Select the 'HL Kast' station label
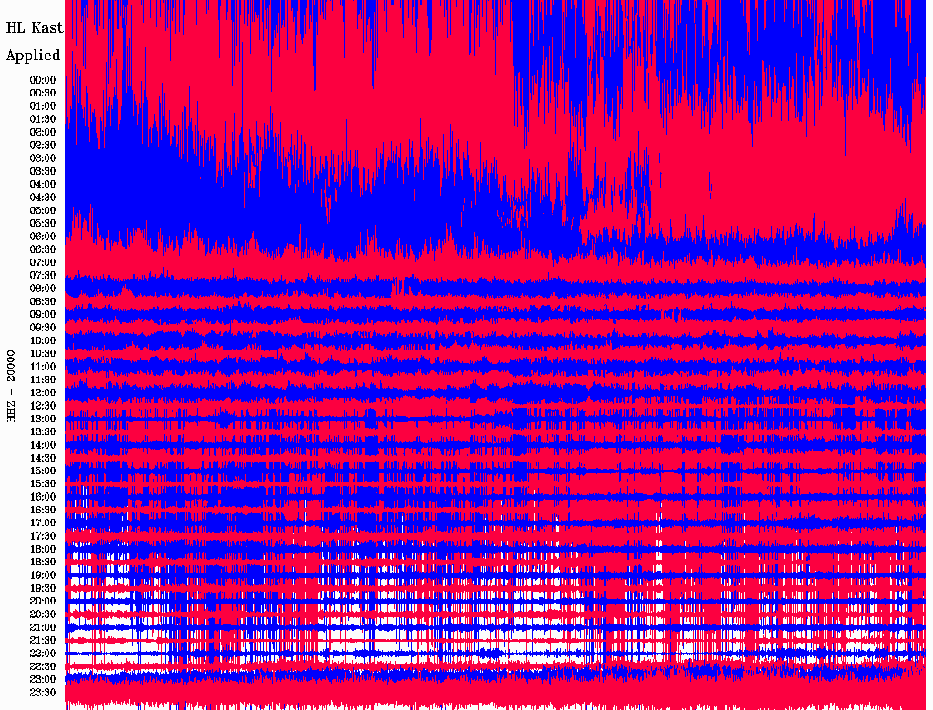 point(35,28)
